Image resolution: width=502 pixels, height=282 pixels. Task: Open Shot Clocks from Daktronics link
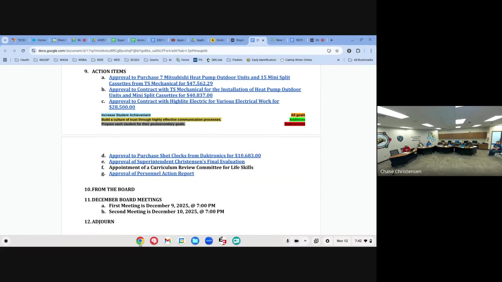(x=185, y=156)
